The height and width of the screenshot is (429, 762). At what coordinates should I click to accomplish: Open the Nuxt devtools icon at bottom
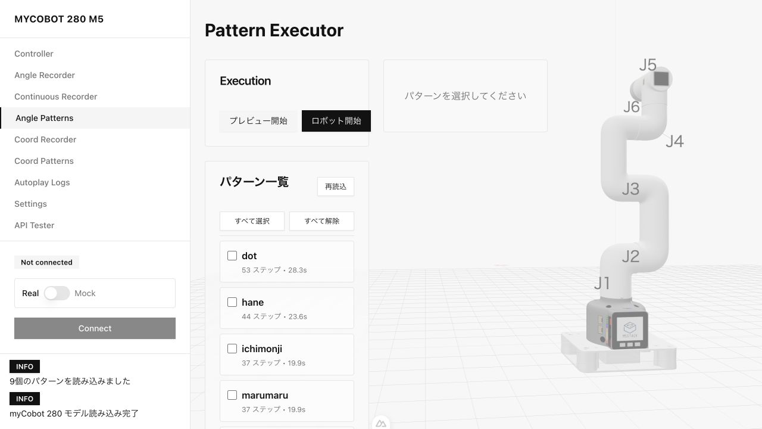click(x=381, y=423)
